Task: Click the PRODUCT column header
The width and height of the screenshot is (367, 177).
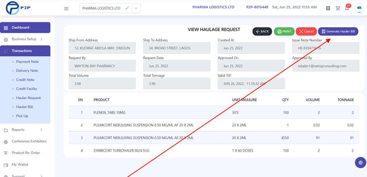Action: tap(101, 100)
